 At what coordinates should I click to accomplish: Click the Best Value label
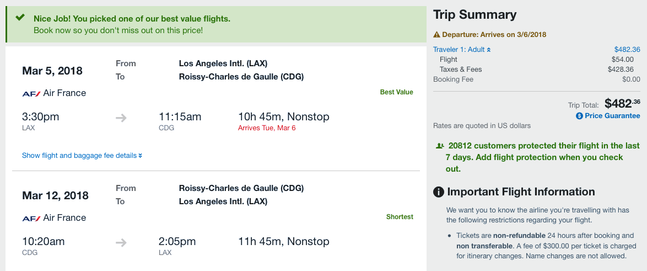(396, 92)
